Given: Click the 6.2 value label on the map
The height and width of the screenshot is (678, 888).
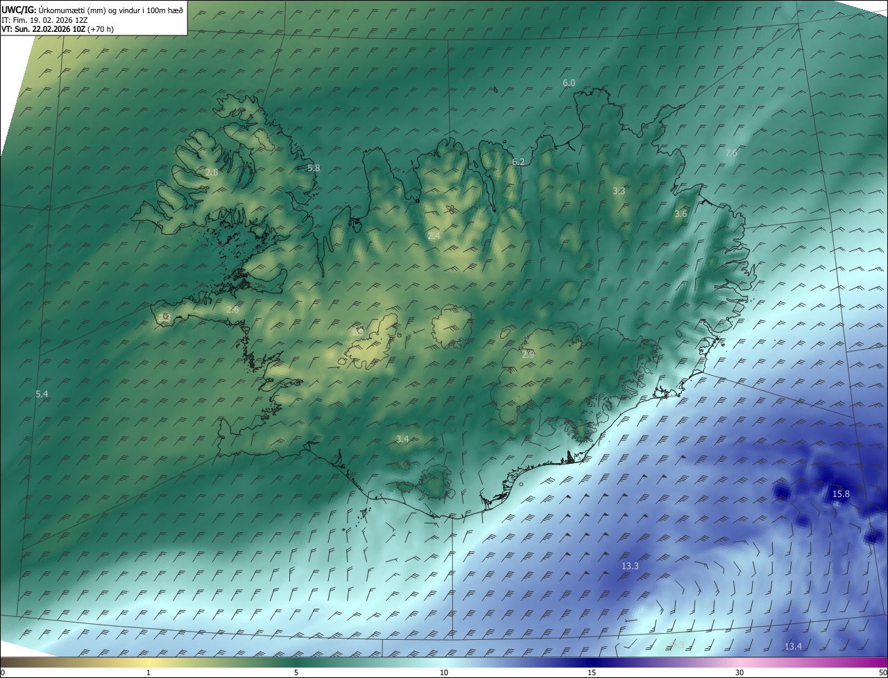Looking at the screenshot, I should (x=518, y=162).
